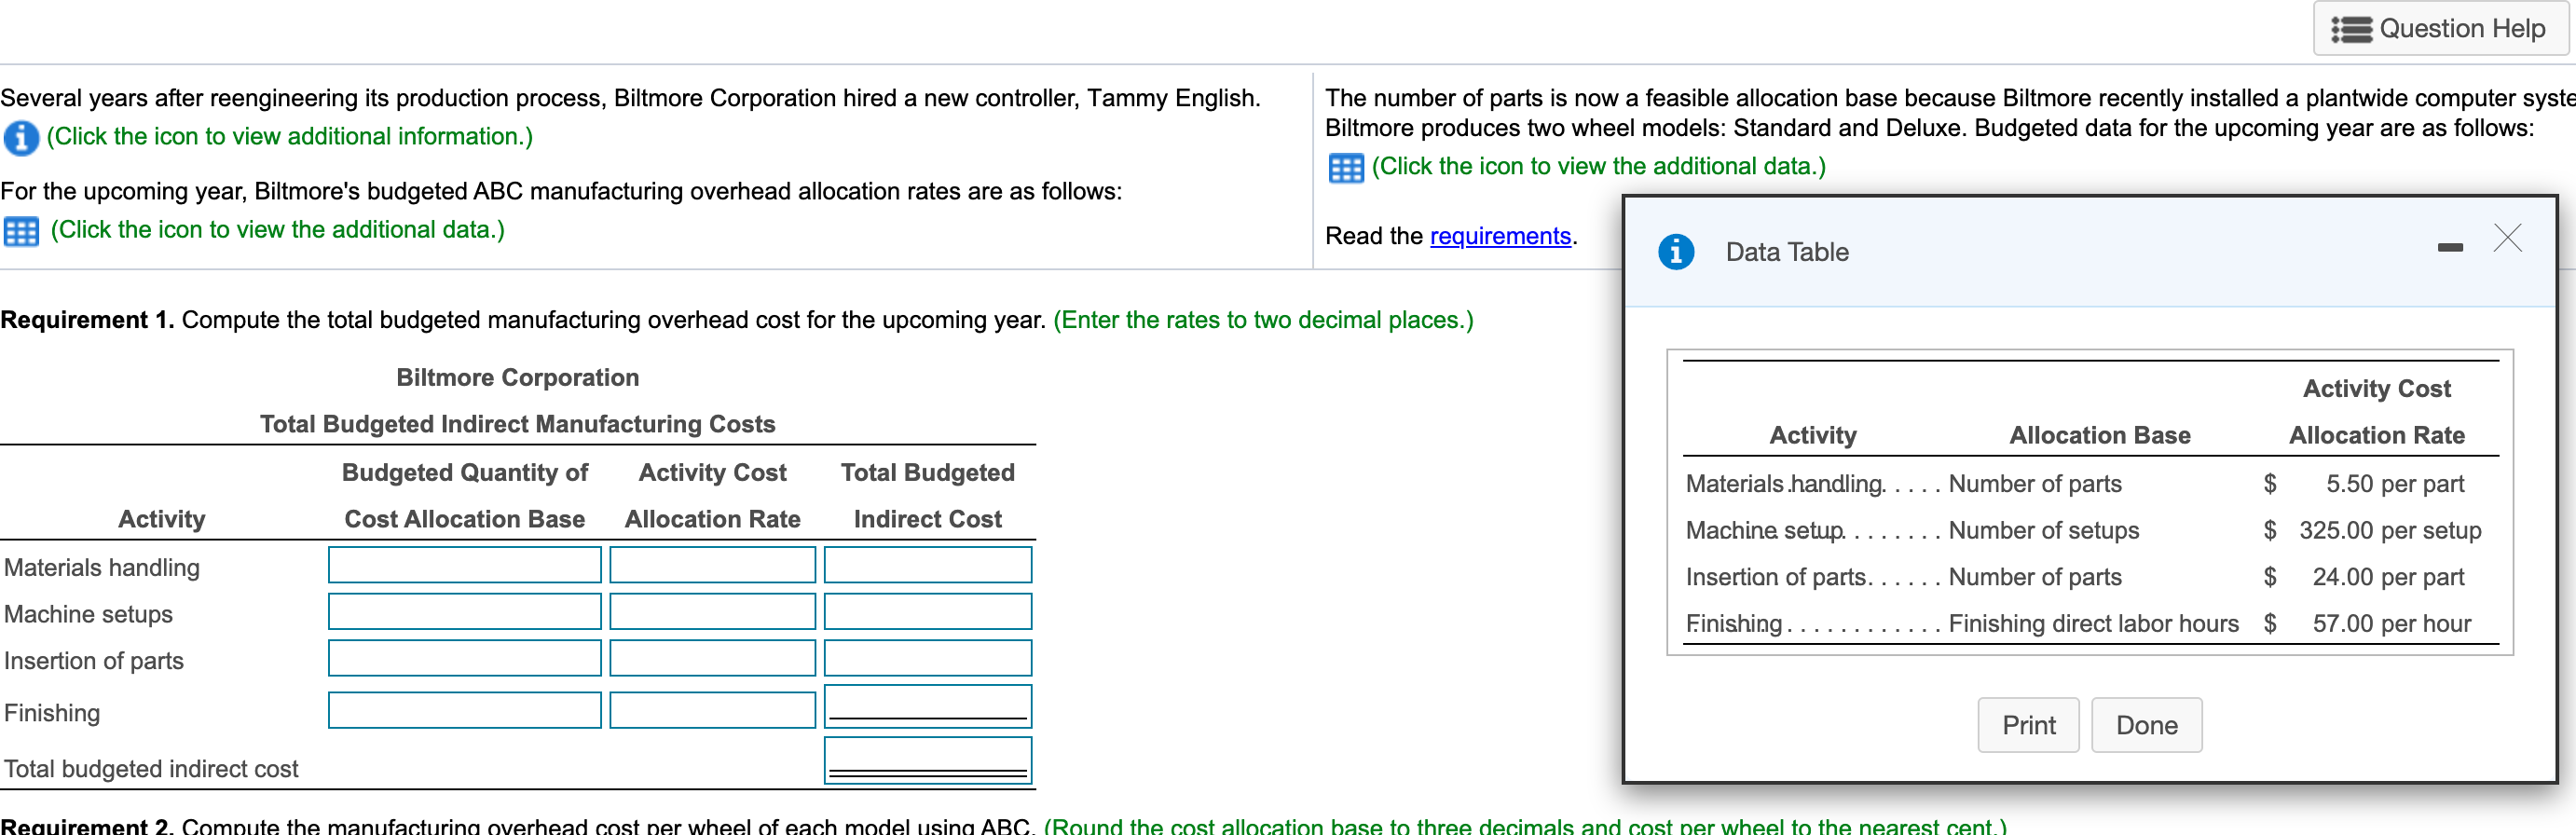Click 'Insertion of parts' row label in worksheet table
2576x835 pixels.
pos(94,661)
